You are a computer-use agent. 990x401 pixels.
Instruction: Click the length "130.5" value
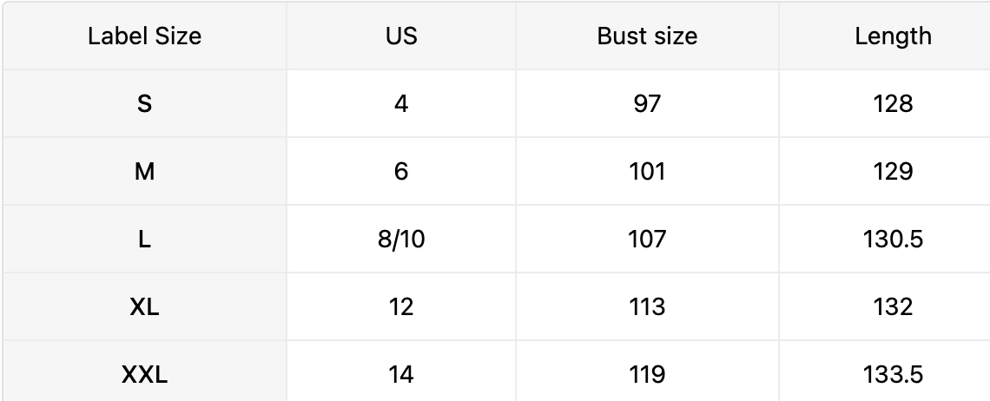893,240
